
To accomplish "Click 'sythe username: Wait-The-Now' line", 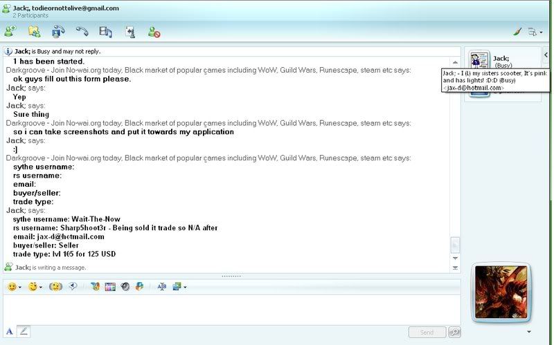I will pos(66,219).
